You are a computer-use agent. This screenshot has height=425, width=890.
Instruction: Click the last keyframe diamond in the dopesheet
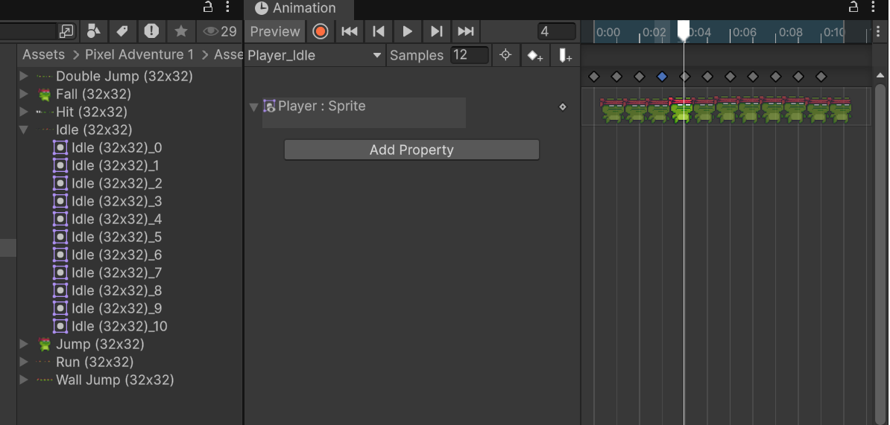[x=821, y=77]
